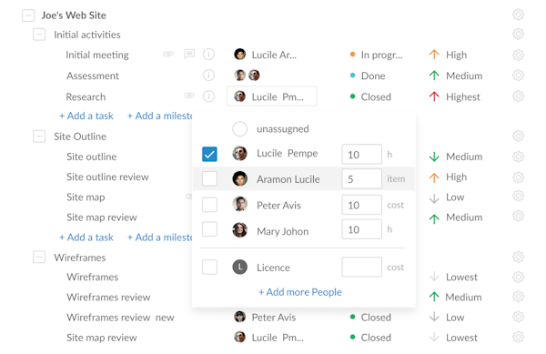The width and height of the screenshot is (546, 354).
Task: Click Add a task under Initial activities
Action: tap(86, 116)
